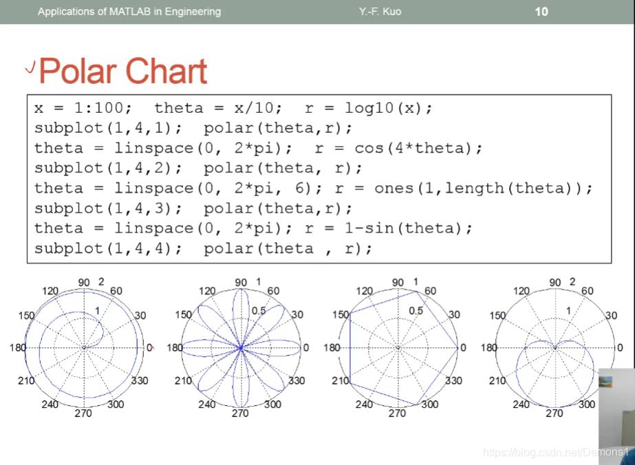
Task: Click the pentagon polar plot
Action: (x=398, y=347)
